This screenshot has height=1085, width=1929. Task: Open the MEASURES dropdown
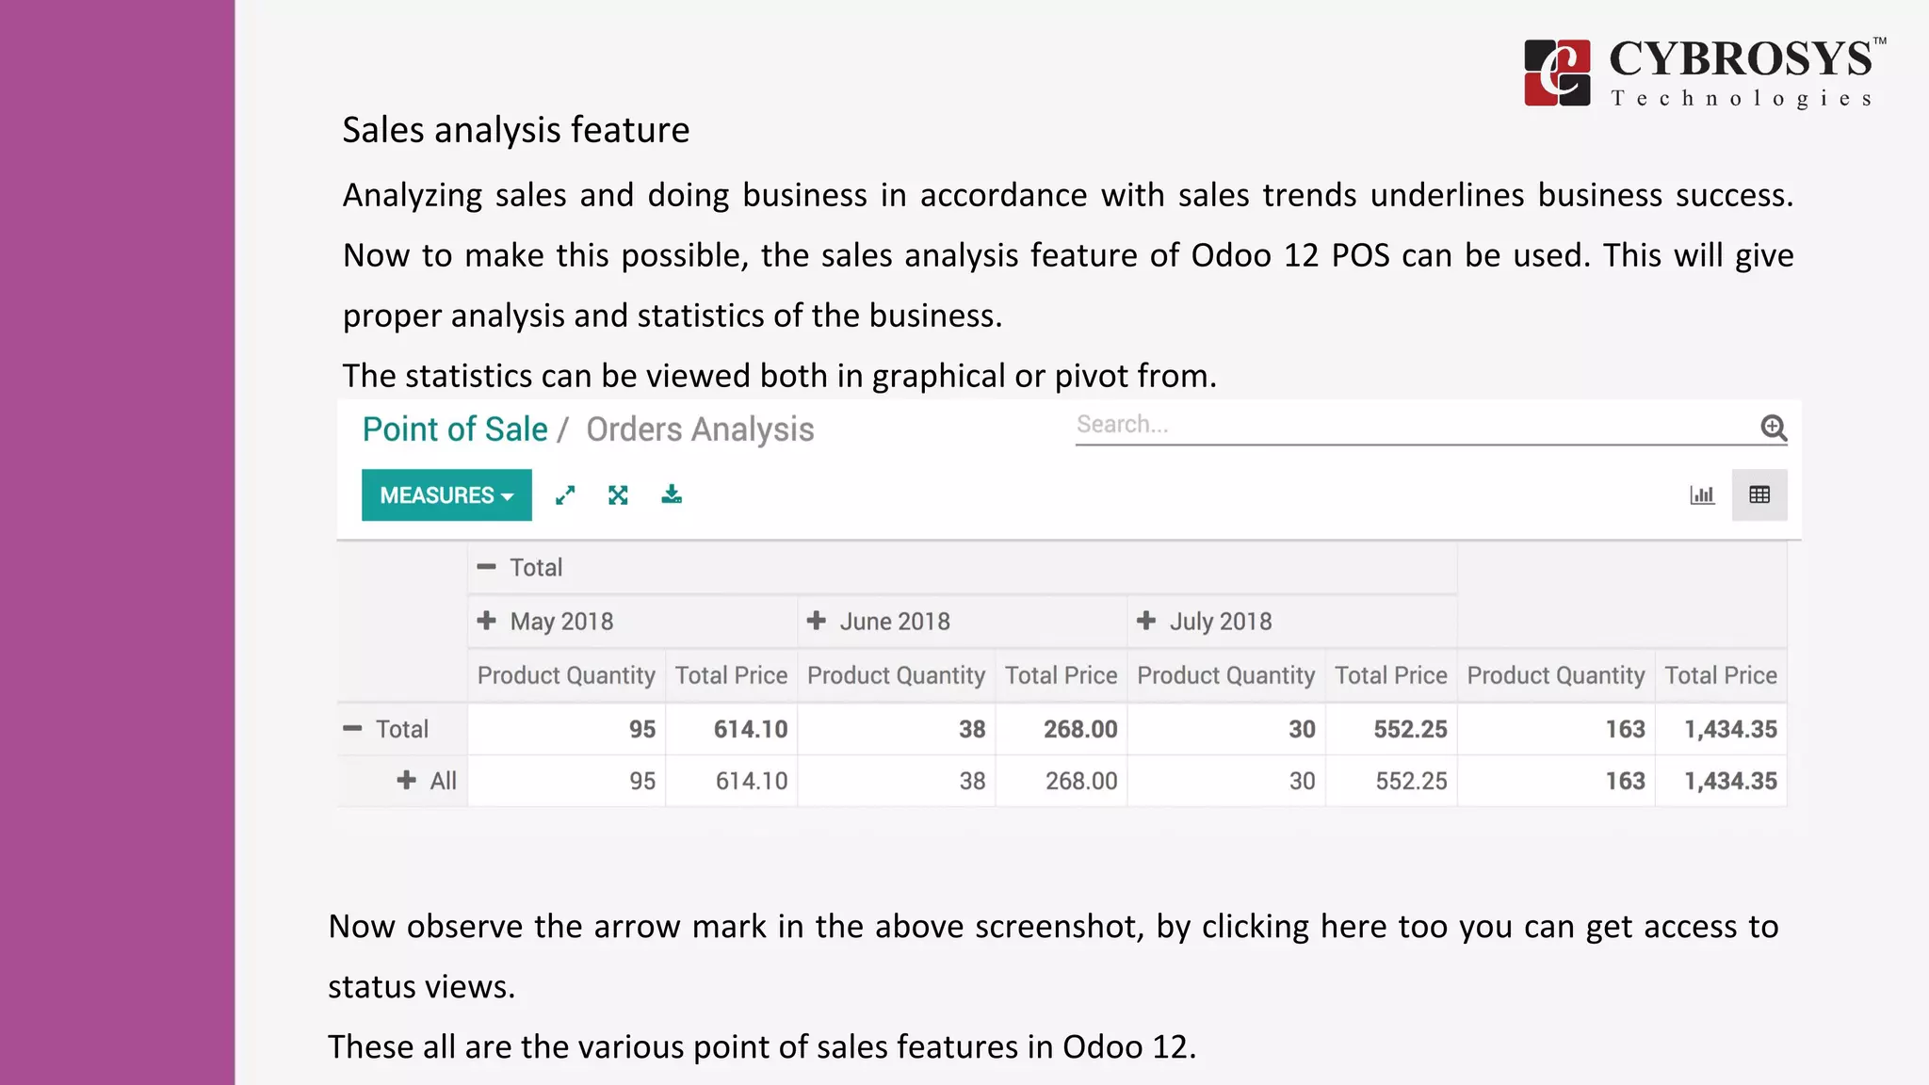click(446, 494)
